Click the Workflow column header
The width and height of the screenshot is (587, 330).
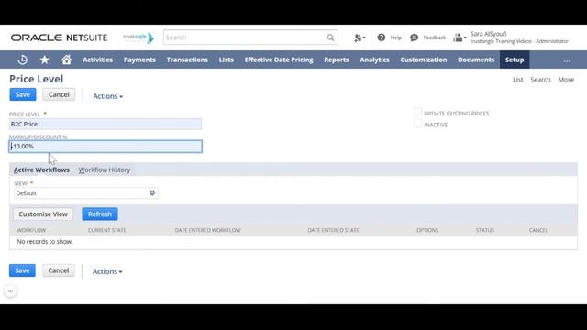[x=31, y=230]
